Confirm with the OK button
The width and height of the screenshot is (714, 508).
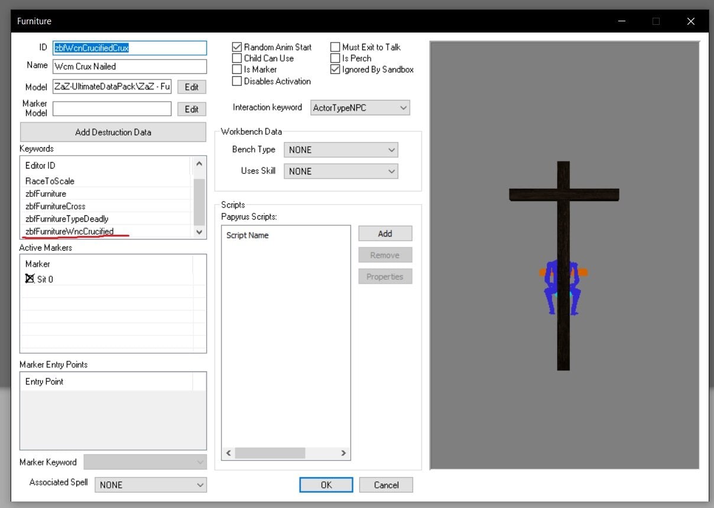point(326,485)
